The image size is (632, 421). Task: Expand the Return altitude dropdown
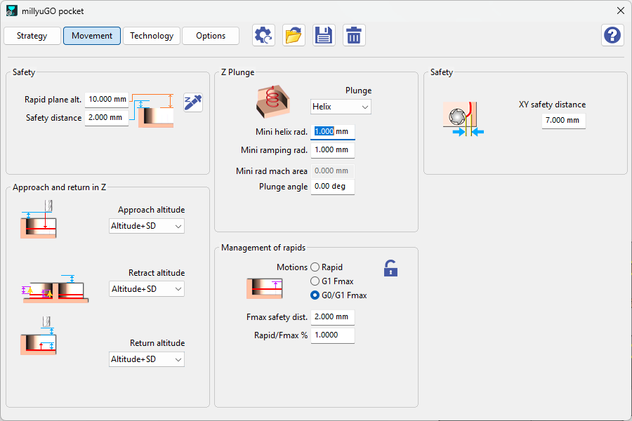coord(147,359)
